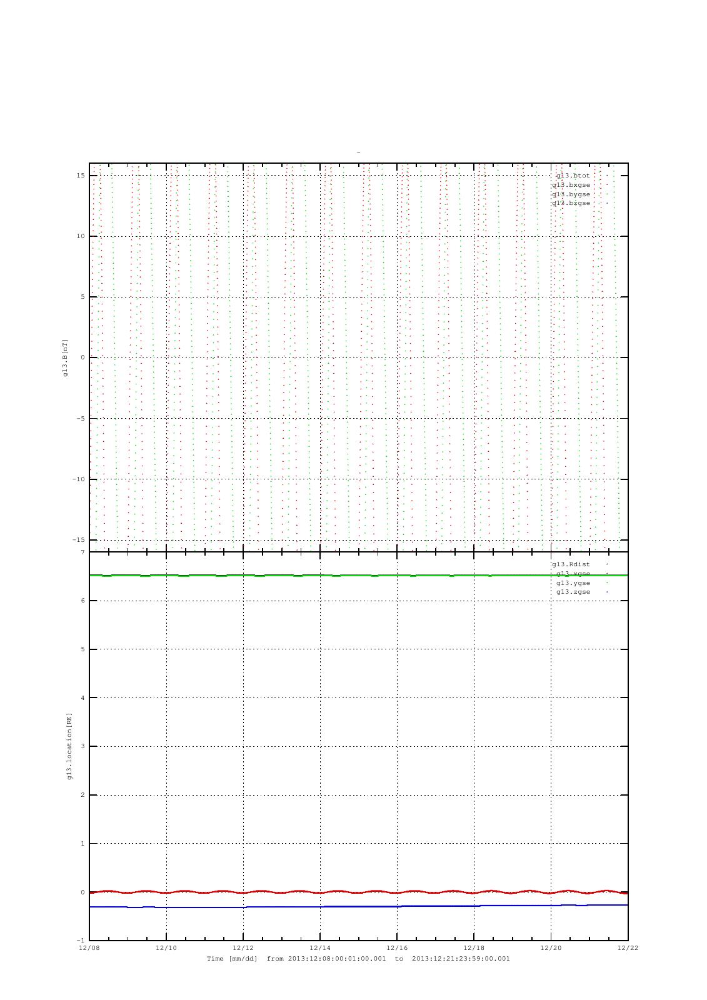Viewport: 707px width, 1000px height.
Task: Click the blue zgse line below zero
Action: [359, 906]
